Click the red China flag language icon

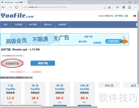coord(135,16)
